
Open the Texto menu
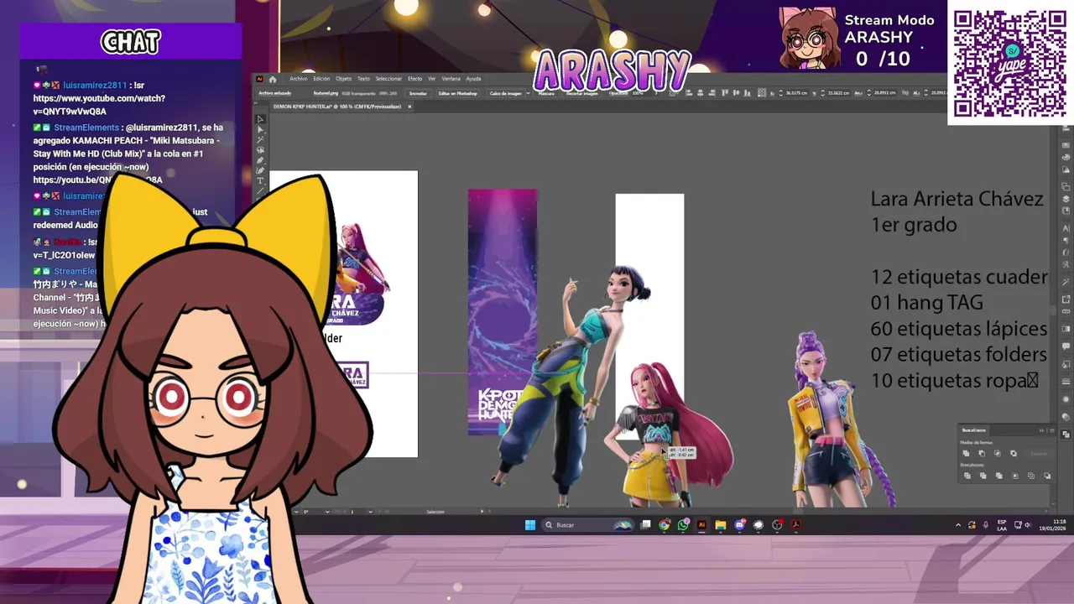[x=363, y=79]
